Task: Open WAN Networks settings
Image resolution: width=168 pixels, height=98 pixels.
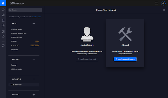Action: coord(16,69)
